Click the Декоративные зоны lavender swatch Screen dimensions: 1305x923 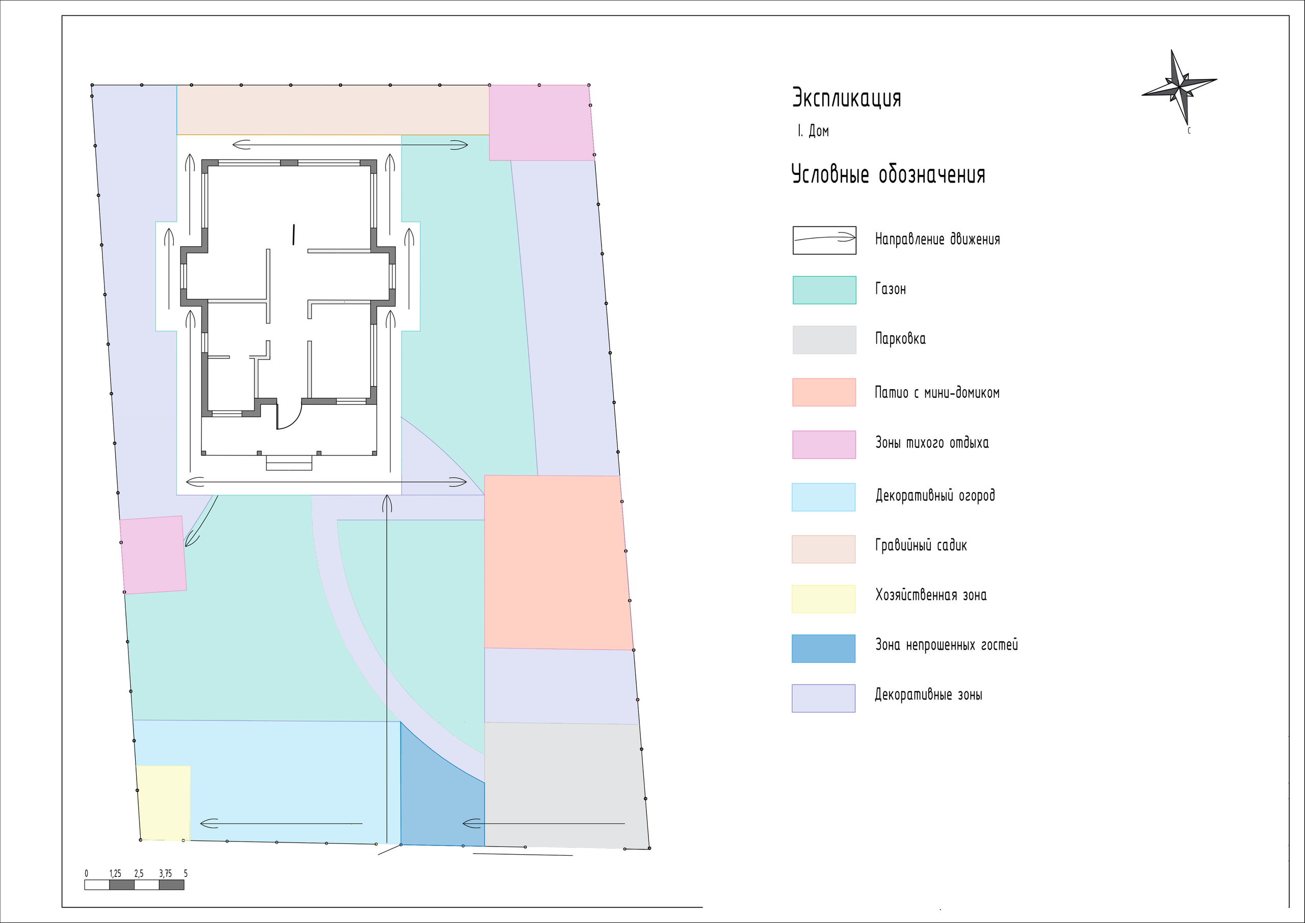click(824, 698)
